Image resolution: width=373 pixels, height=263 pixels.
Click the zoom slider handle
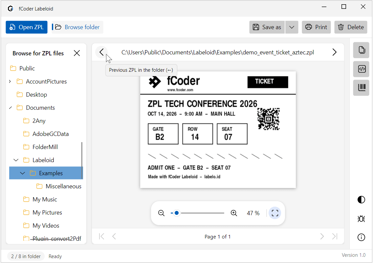click(x=177, y=213)
